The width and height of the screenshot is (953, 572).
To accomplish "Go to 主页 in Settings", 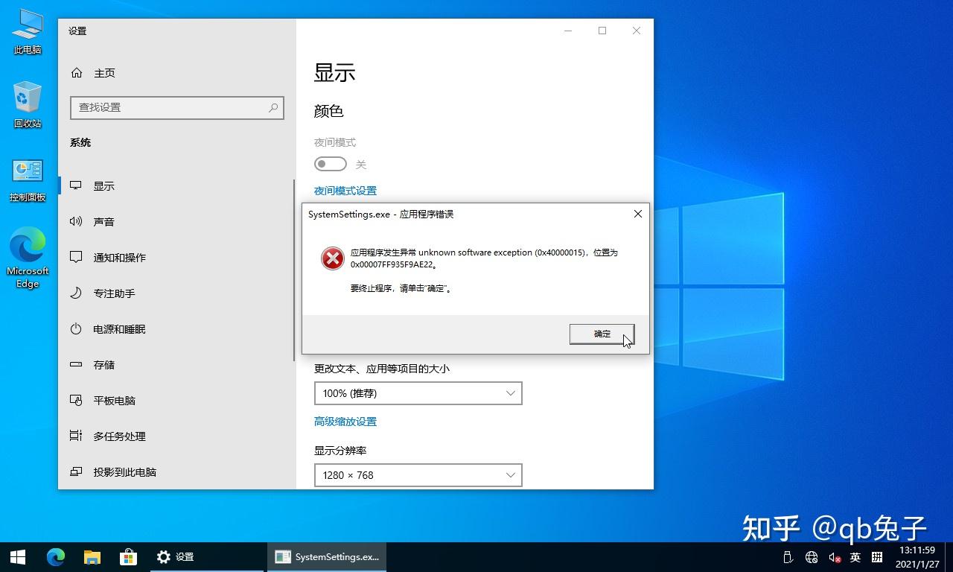I will click(x=103, y=72).
